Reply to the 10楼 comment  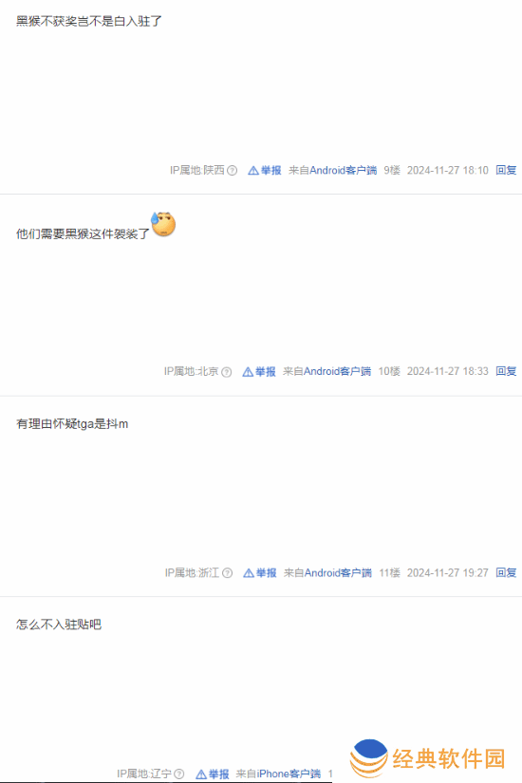(506, 371)
